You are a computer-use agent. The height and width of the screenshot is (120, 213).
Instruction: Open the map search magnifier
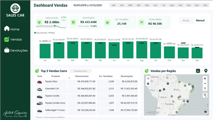coord(205,95)
